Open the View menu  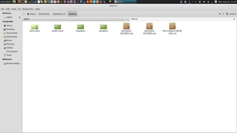coord(14,9)
